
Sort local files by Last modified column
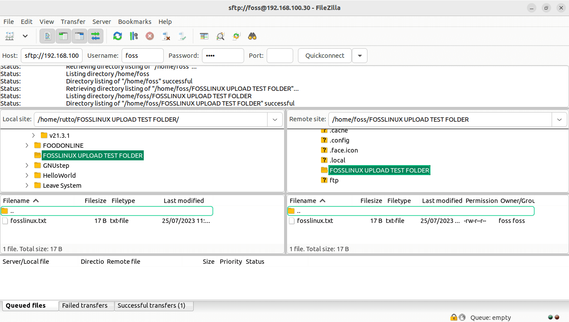pyautogui.click(x=184, y=201)
